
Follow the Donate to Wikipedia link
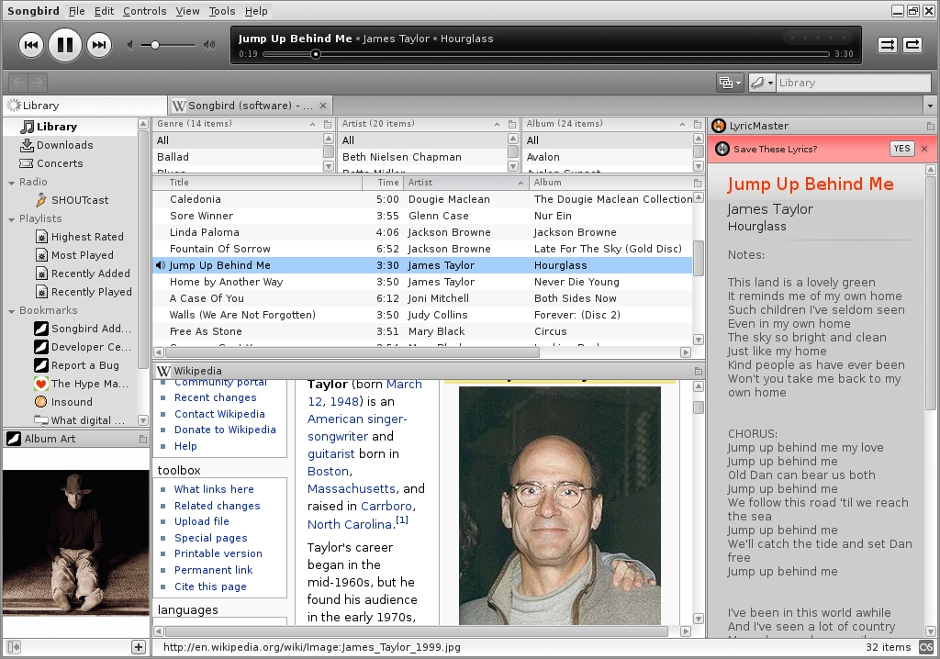pos(225,430)
